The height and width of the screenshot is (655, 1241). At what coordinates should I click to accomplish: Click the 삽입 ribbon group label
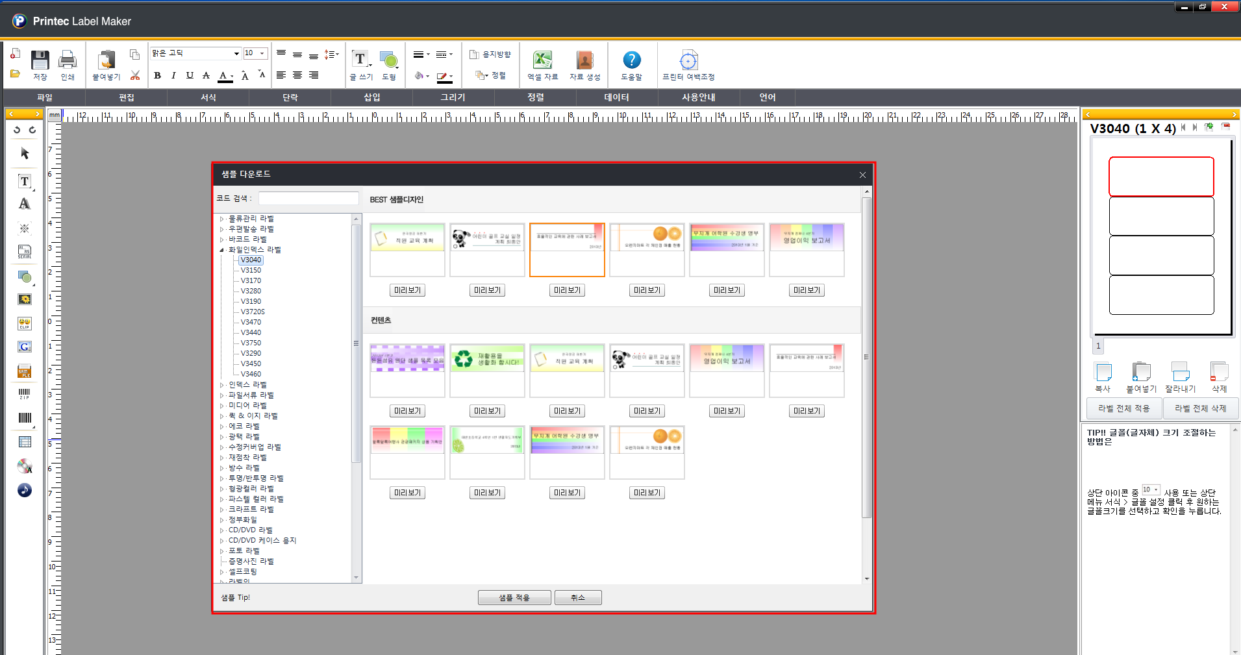tap(372, 97)
